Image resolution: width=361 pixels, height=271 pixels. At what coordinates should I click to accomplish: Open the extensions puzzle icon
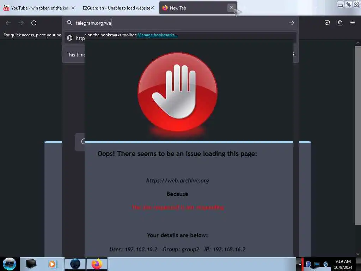coord(340,23)
